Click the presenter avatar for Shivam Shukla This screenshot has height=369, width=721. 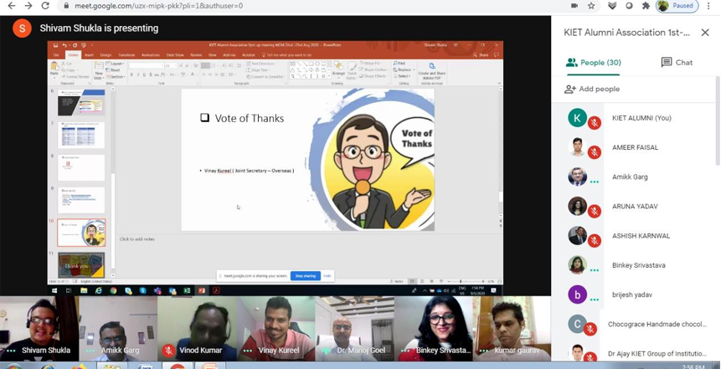tap(23, 28)
